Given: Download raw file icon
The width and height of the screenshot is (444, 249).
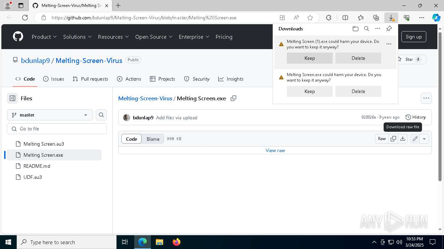Looking at the screenshot, I should coord(402,139).
